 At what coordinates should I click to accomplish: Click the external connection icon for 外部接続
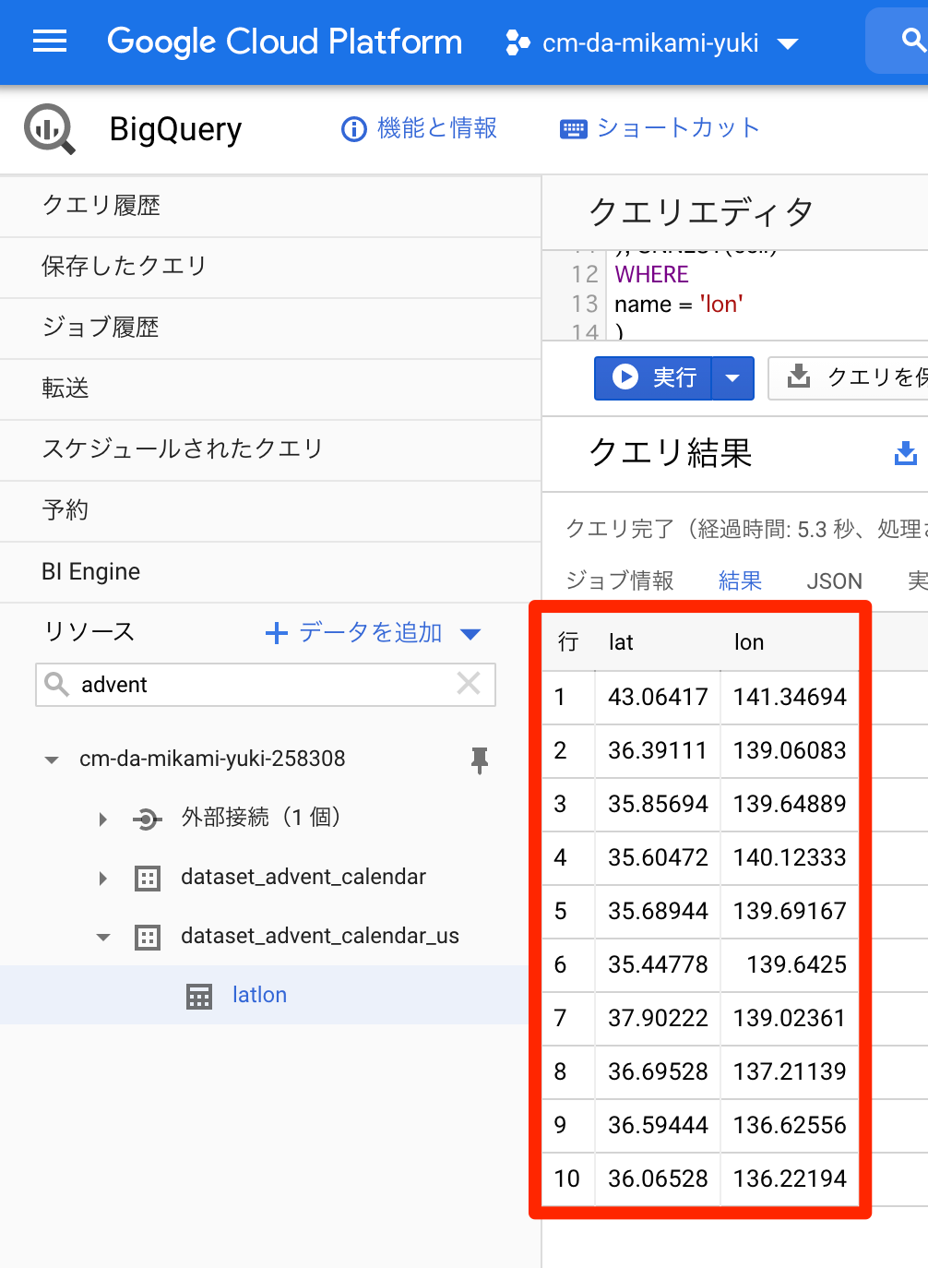coord(148,819)
